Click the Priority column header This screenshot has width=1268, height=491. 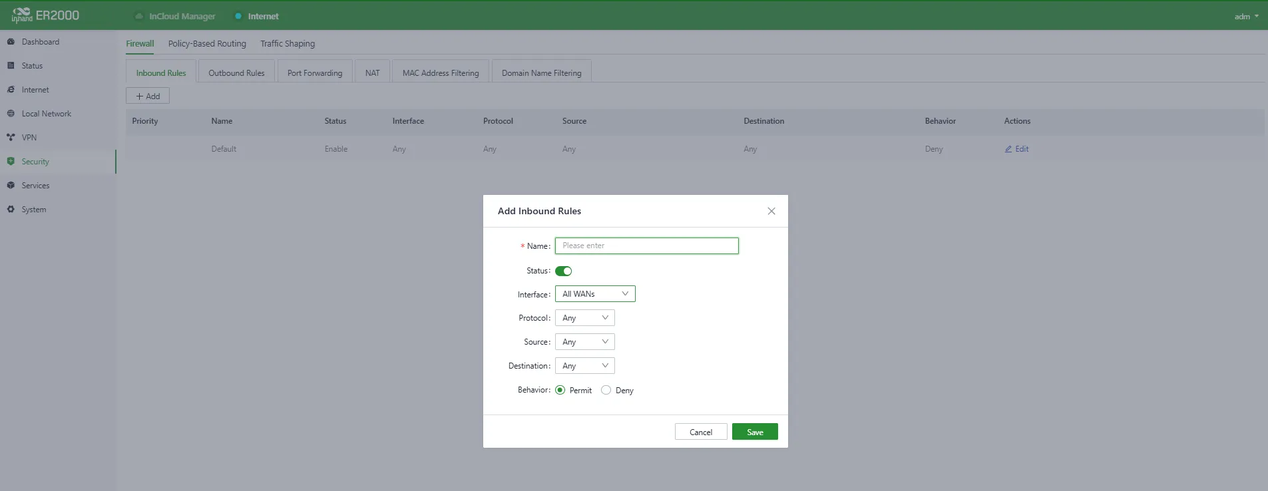[x=145, y=121]
